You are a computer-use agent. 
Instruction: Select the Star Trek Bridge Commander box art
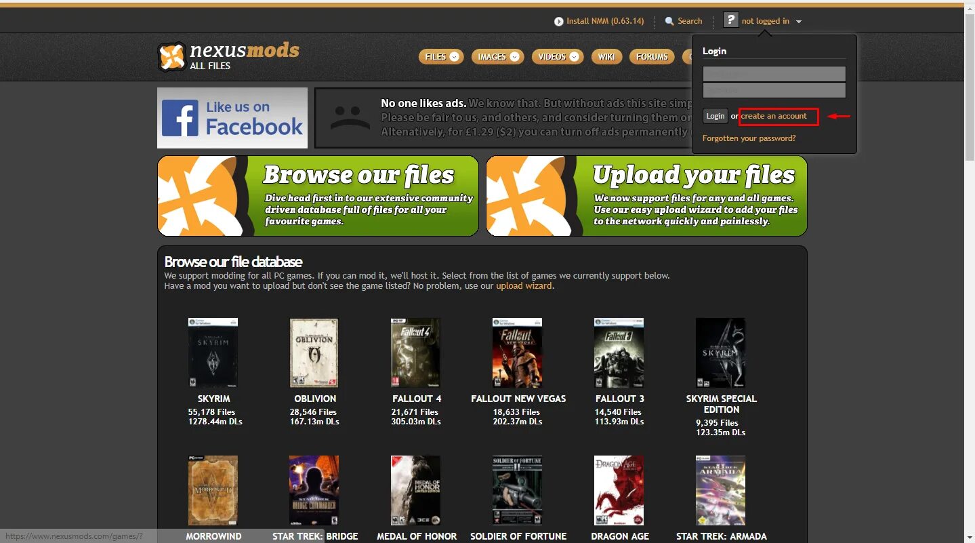pos(314,490)
